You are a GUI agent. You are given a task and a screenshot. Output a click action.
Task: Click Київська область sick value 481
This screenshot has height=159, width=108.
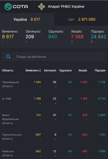[x=85, y=151]
